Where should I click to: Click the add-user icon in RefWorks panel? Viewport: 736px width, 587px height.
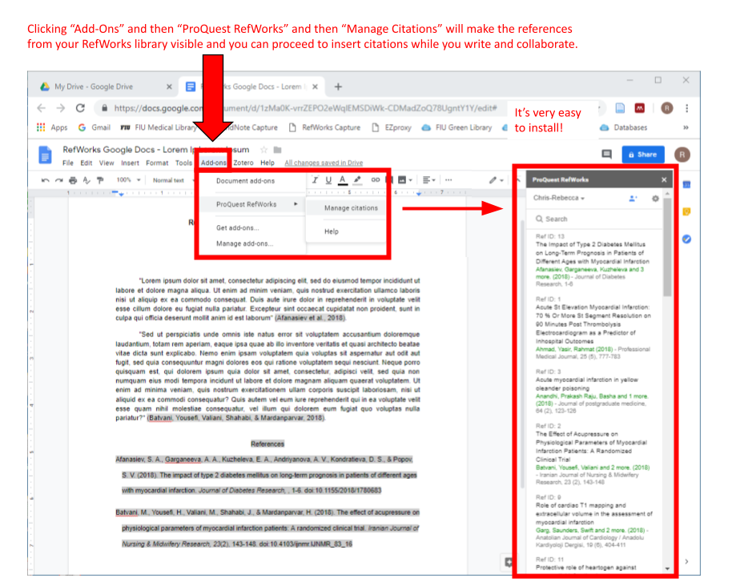[633, 199]
